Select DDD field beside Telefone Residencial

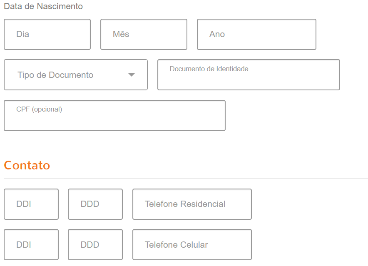coord(95,204)
